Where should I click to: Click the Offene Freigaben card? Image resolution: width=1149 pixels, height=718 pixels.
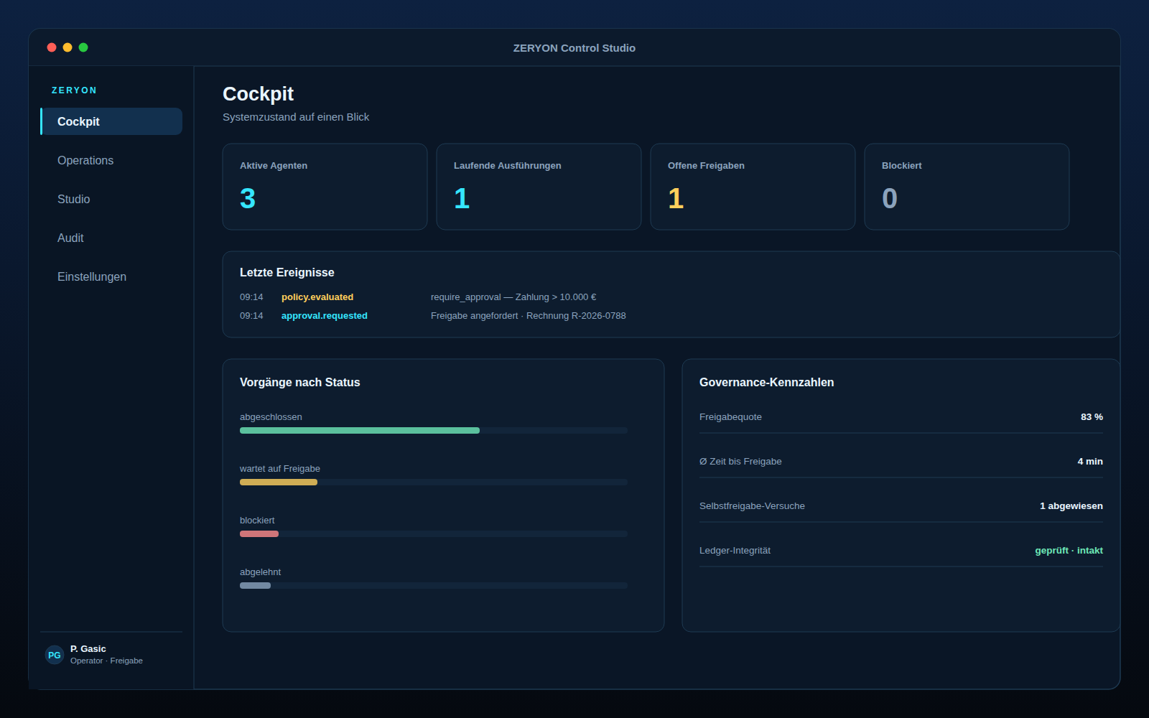(x=753, y=187)
